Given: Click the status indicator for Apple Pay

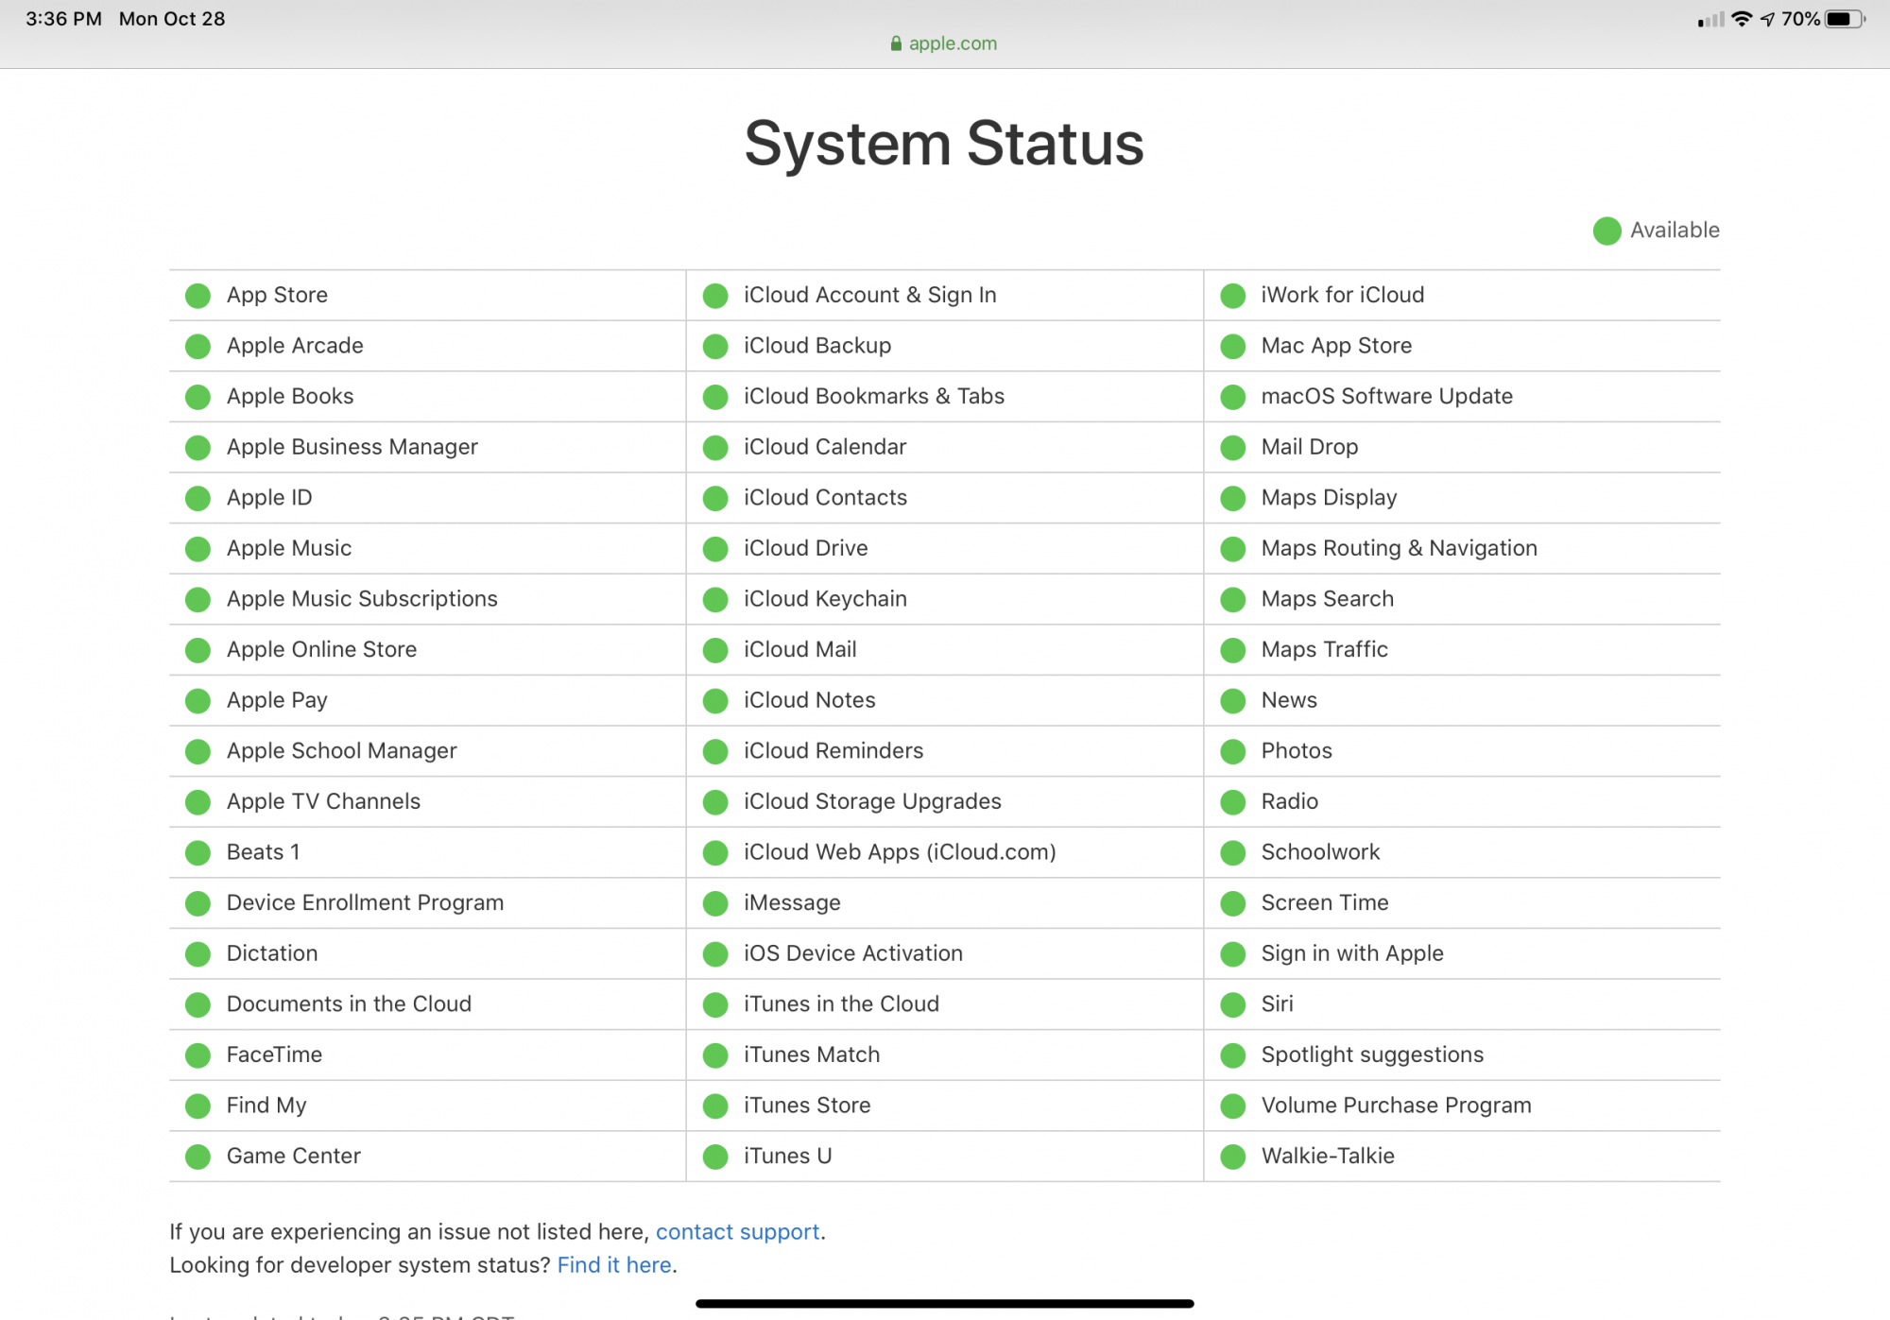Looking at the screenshot, I should pyautogui.click(x=198, y=701).
